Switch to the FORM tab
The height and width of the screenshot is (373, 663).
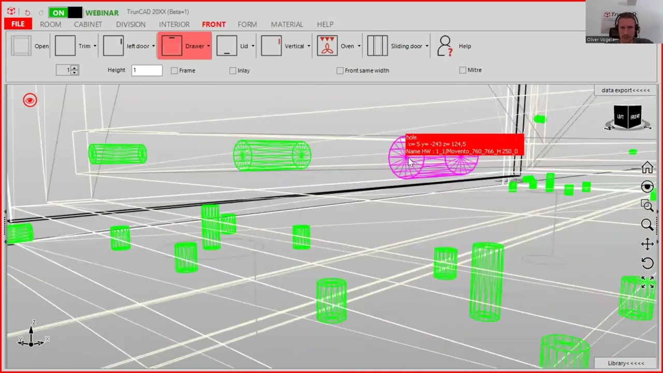247,24
